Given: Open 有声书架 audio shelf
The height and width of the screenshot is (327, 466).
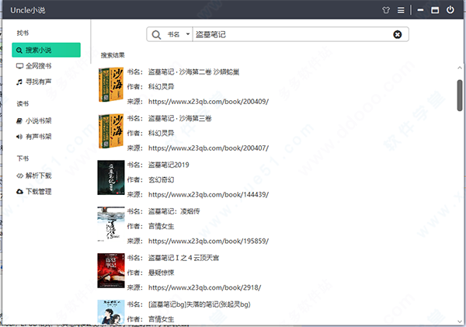Looking at the screenshot, I should pyautogui.click(x=34, y=137).
